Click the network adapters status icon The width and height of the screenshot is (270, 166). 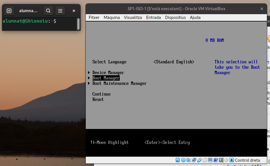pyautogui.click(x=194, y=160)
